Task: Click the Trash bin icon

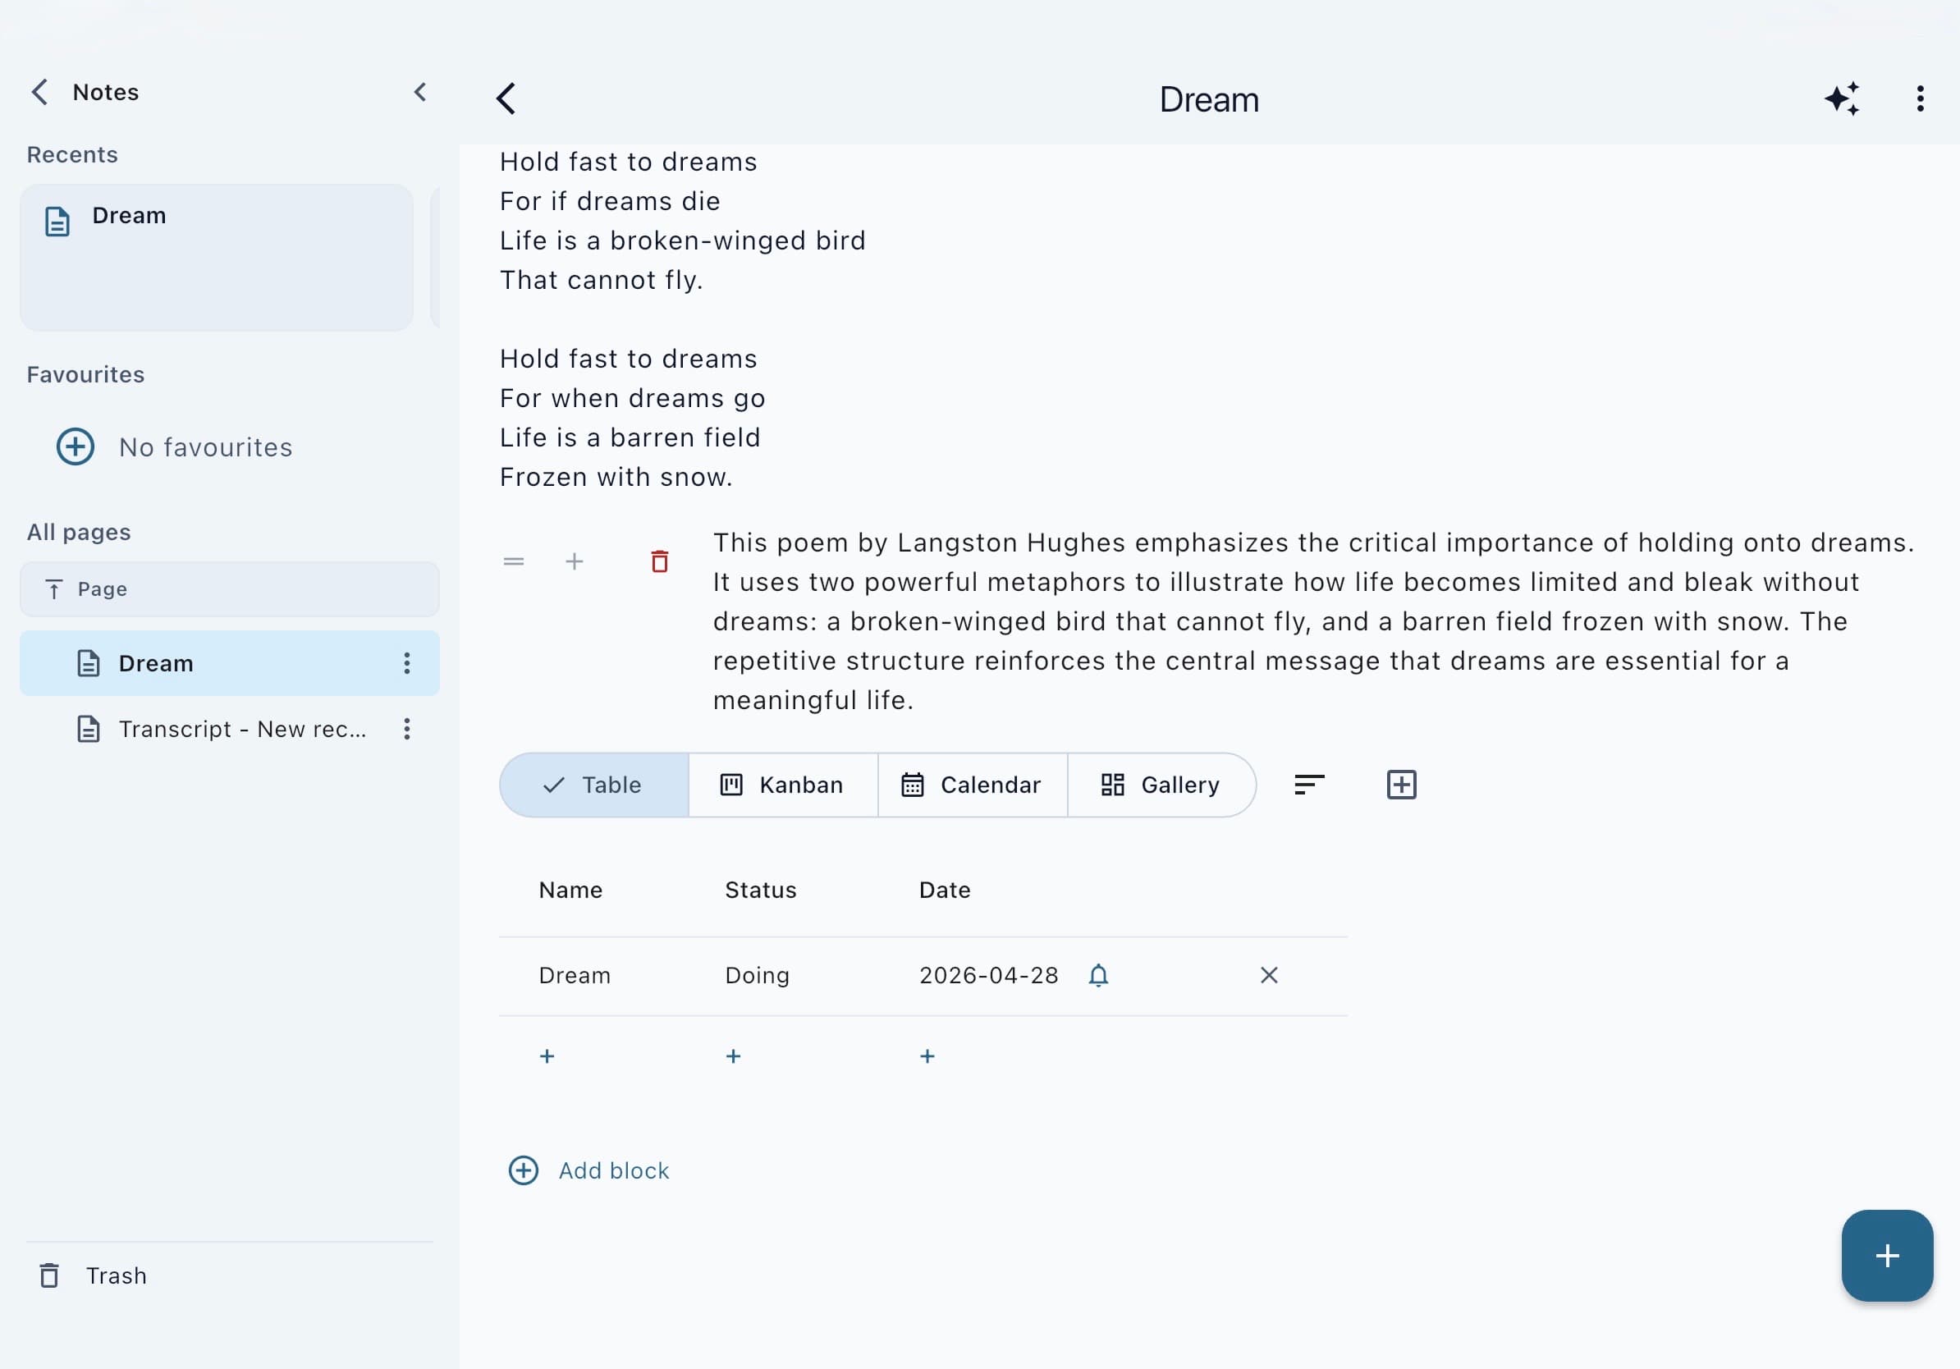Action: click(49, 1275)
